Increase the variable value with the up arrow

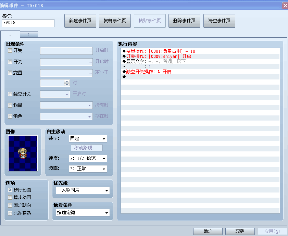[67, 82]
